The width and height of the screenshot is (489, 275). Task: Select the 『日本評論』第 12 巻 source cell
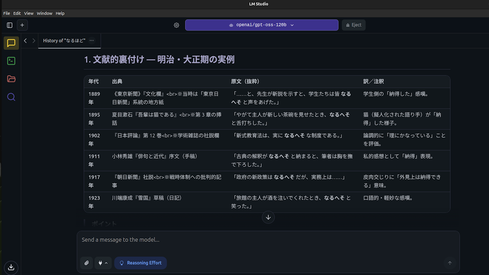click(x=167, y=140)
